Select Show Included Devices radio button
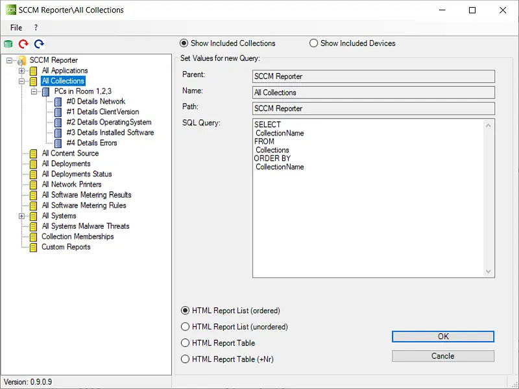The image size is (519, 389). pos(313,43)
